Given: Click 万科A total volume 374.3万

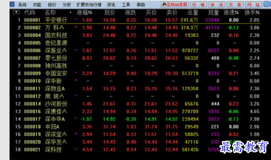Looking at the screenshot, I should (x=189, y=28).
